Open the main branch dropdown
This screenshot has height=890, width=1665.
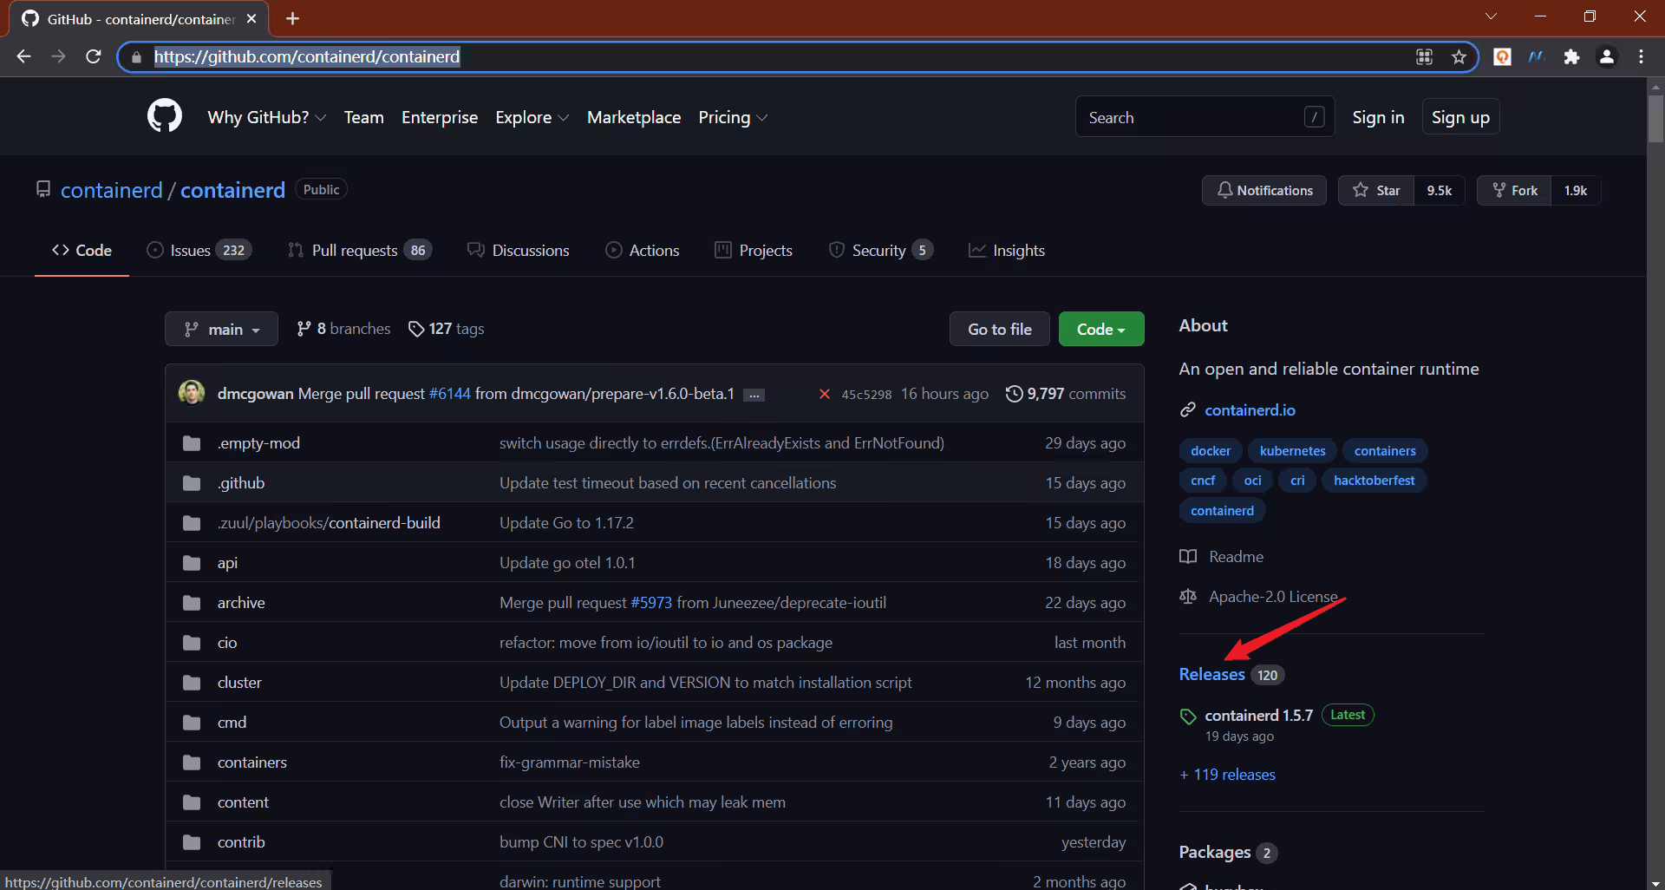(221, 329)
